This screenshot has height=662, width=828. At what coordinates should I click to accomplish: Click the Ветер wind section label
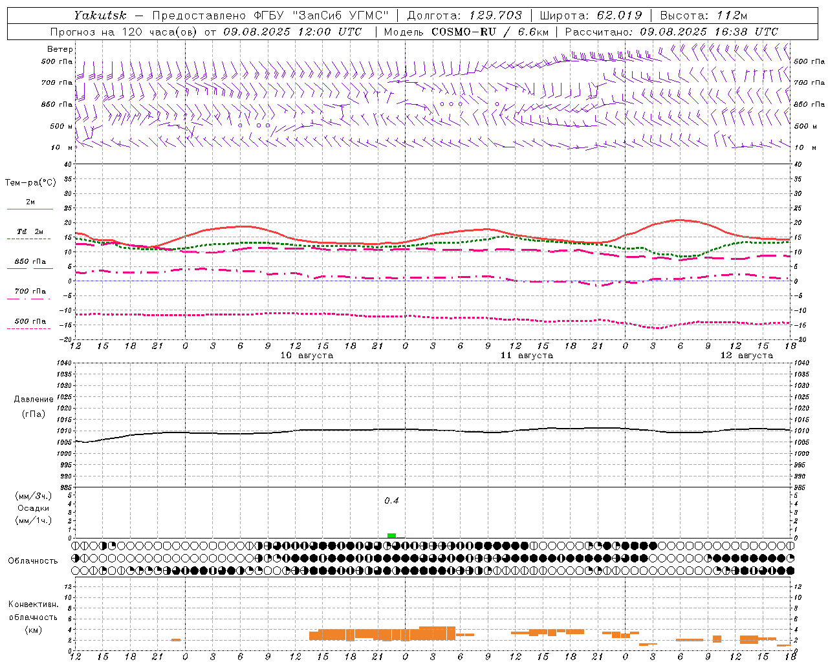(60, 49)
